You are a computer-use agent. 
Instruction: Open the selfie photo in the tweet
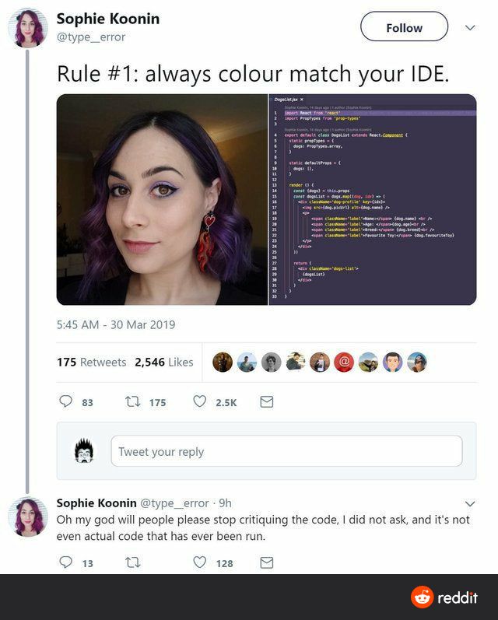pyautogui.click(x=162, y=200)
